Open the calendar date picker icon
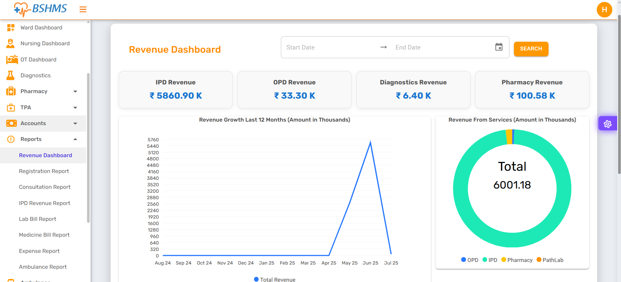 (x=499, y=47)
